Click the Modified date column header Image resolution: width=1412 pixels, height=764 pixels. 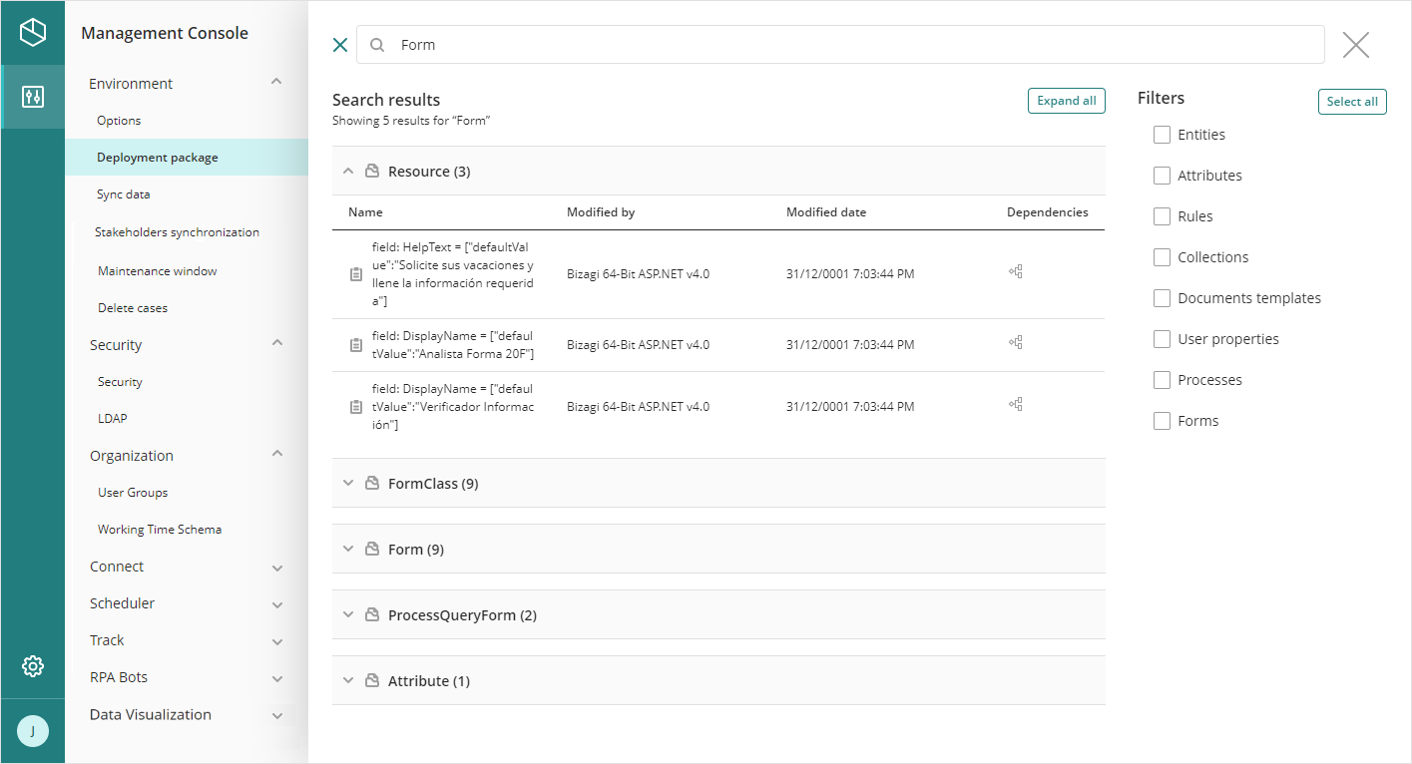[x=826, y=212]
